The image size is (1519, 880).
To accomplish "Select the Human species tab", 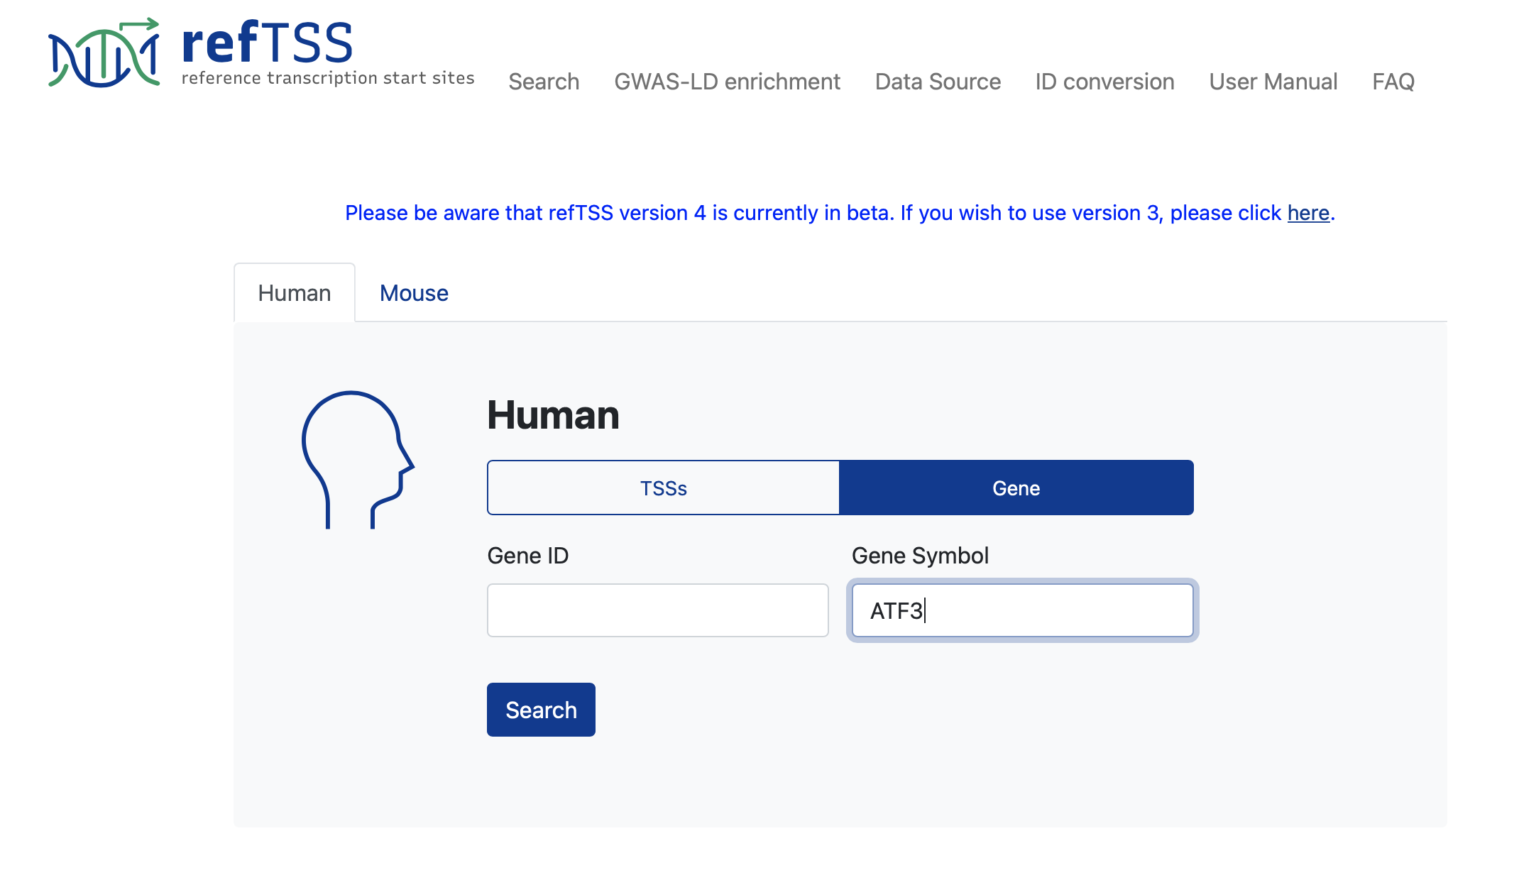I will click(x=295, y=293).
